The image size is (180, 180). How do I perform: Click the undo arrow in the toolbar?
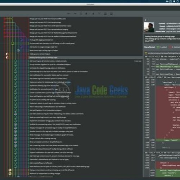pos(69,14)
